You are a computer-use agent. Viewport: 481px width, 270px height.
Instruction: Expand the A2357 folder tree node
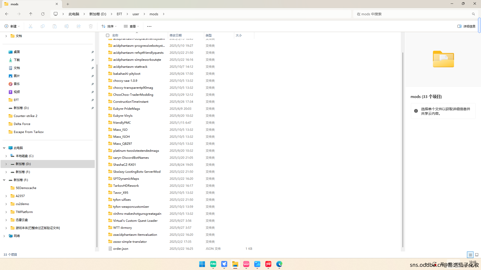click(6, 196)
